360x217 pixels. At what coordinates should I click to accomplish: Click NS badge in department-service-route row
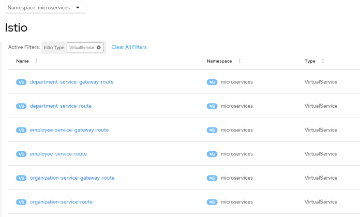click(x=212, y=106)
